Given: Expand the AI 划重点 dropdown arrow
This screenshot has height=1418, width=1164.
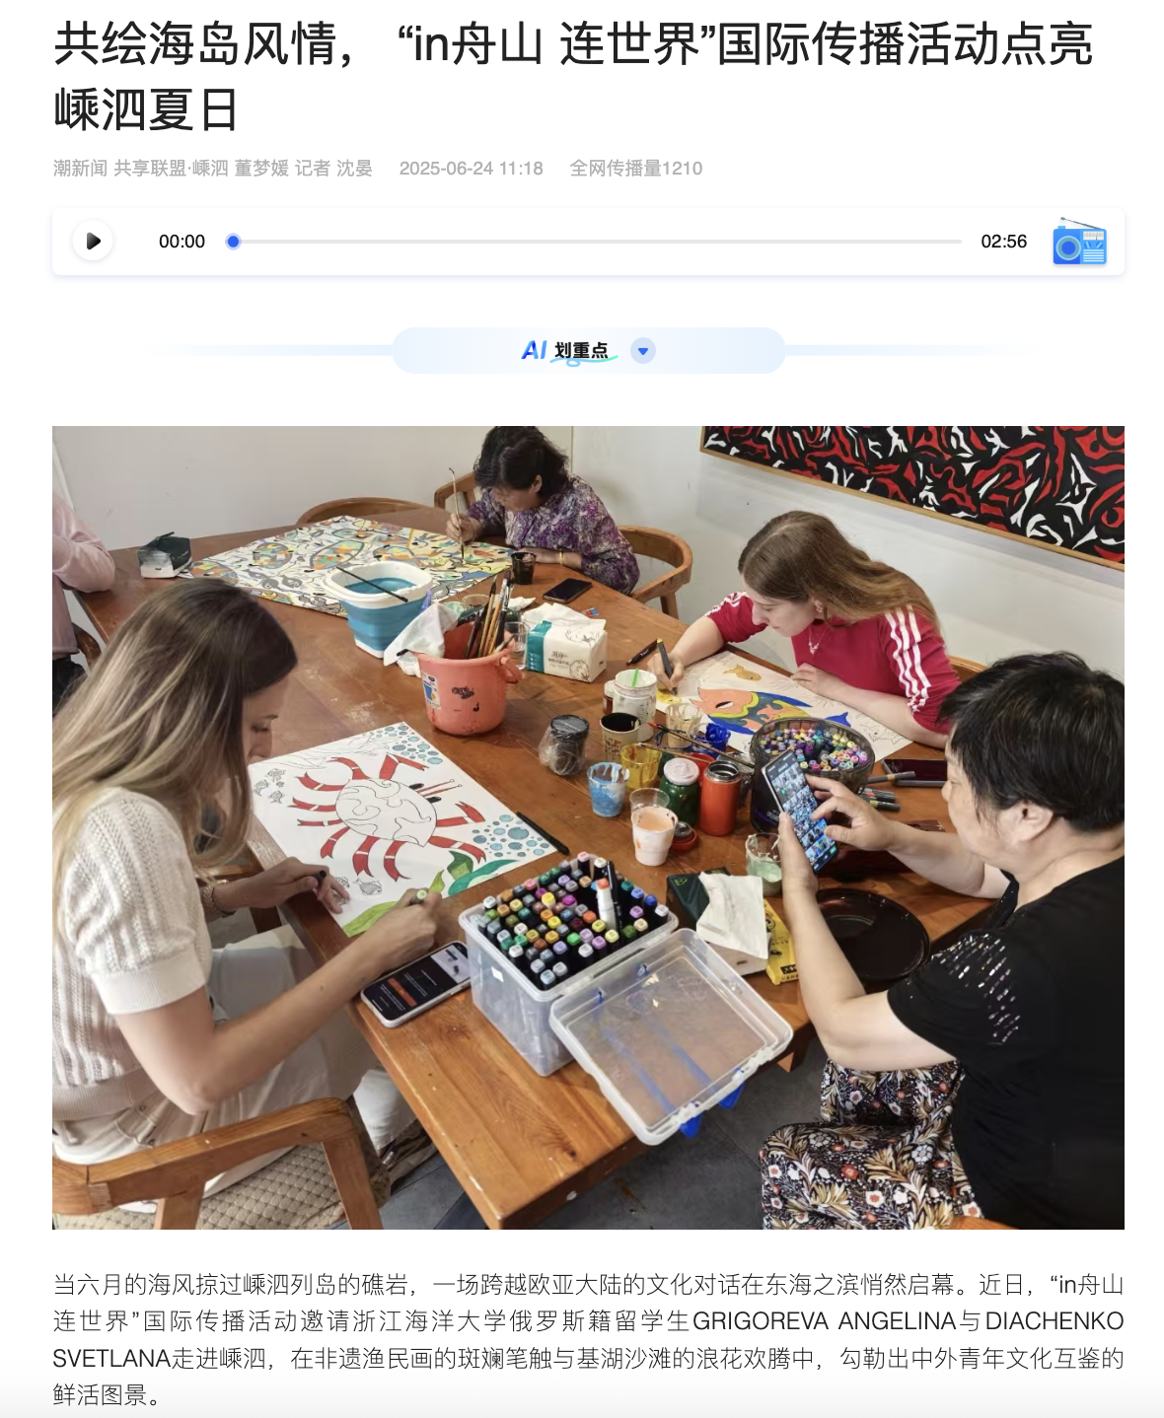Looking at the screenshot, I should (643, 351).
